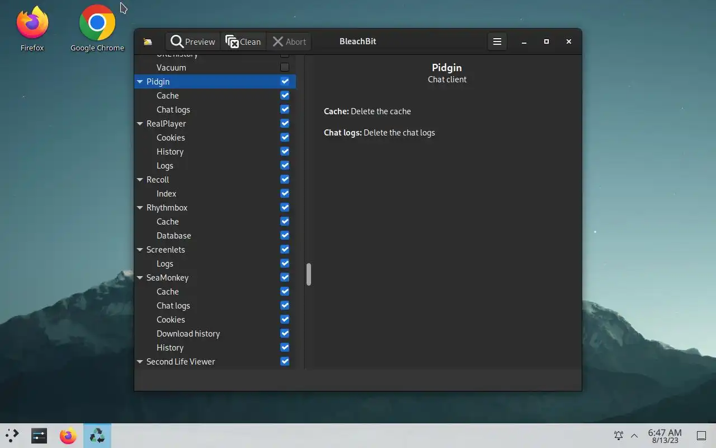Uncheck the Recoll Index checkbox
The height and width of the screenshot is (448, 716).
(285, 193)
